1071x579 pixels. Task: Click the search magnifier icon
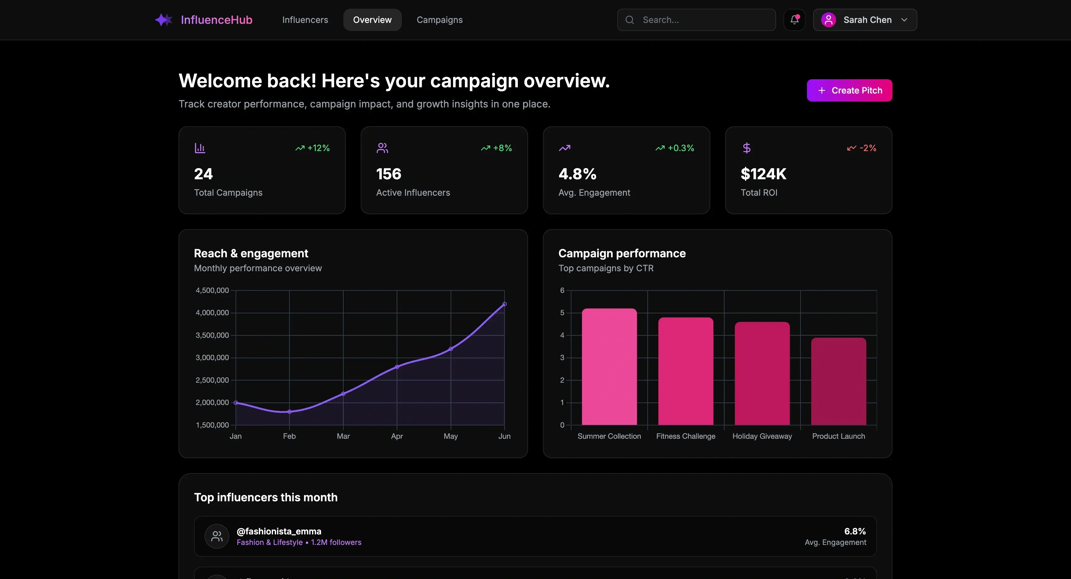click(x=629, y=20)
